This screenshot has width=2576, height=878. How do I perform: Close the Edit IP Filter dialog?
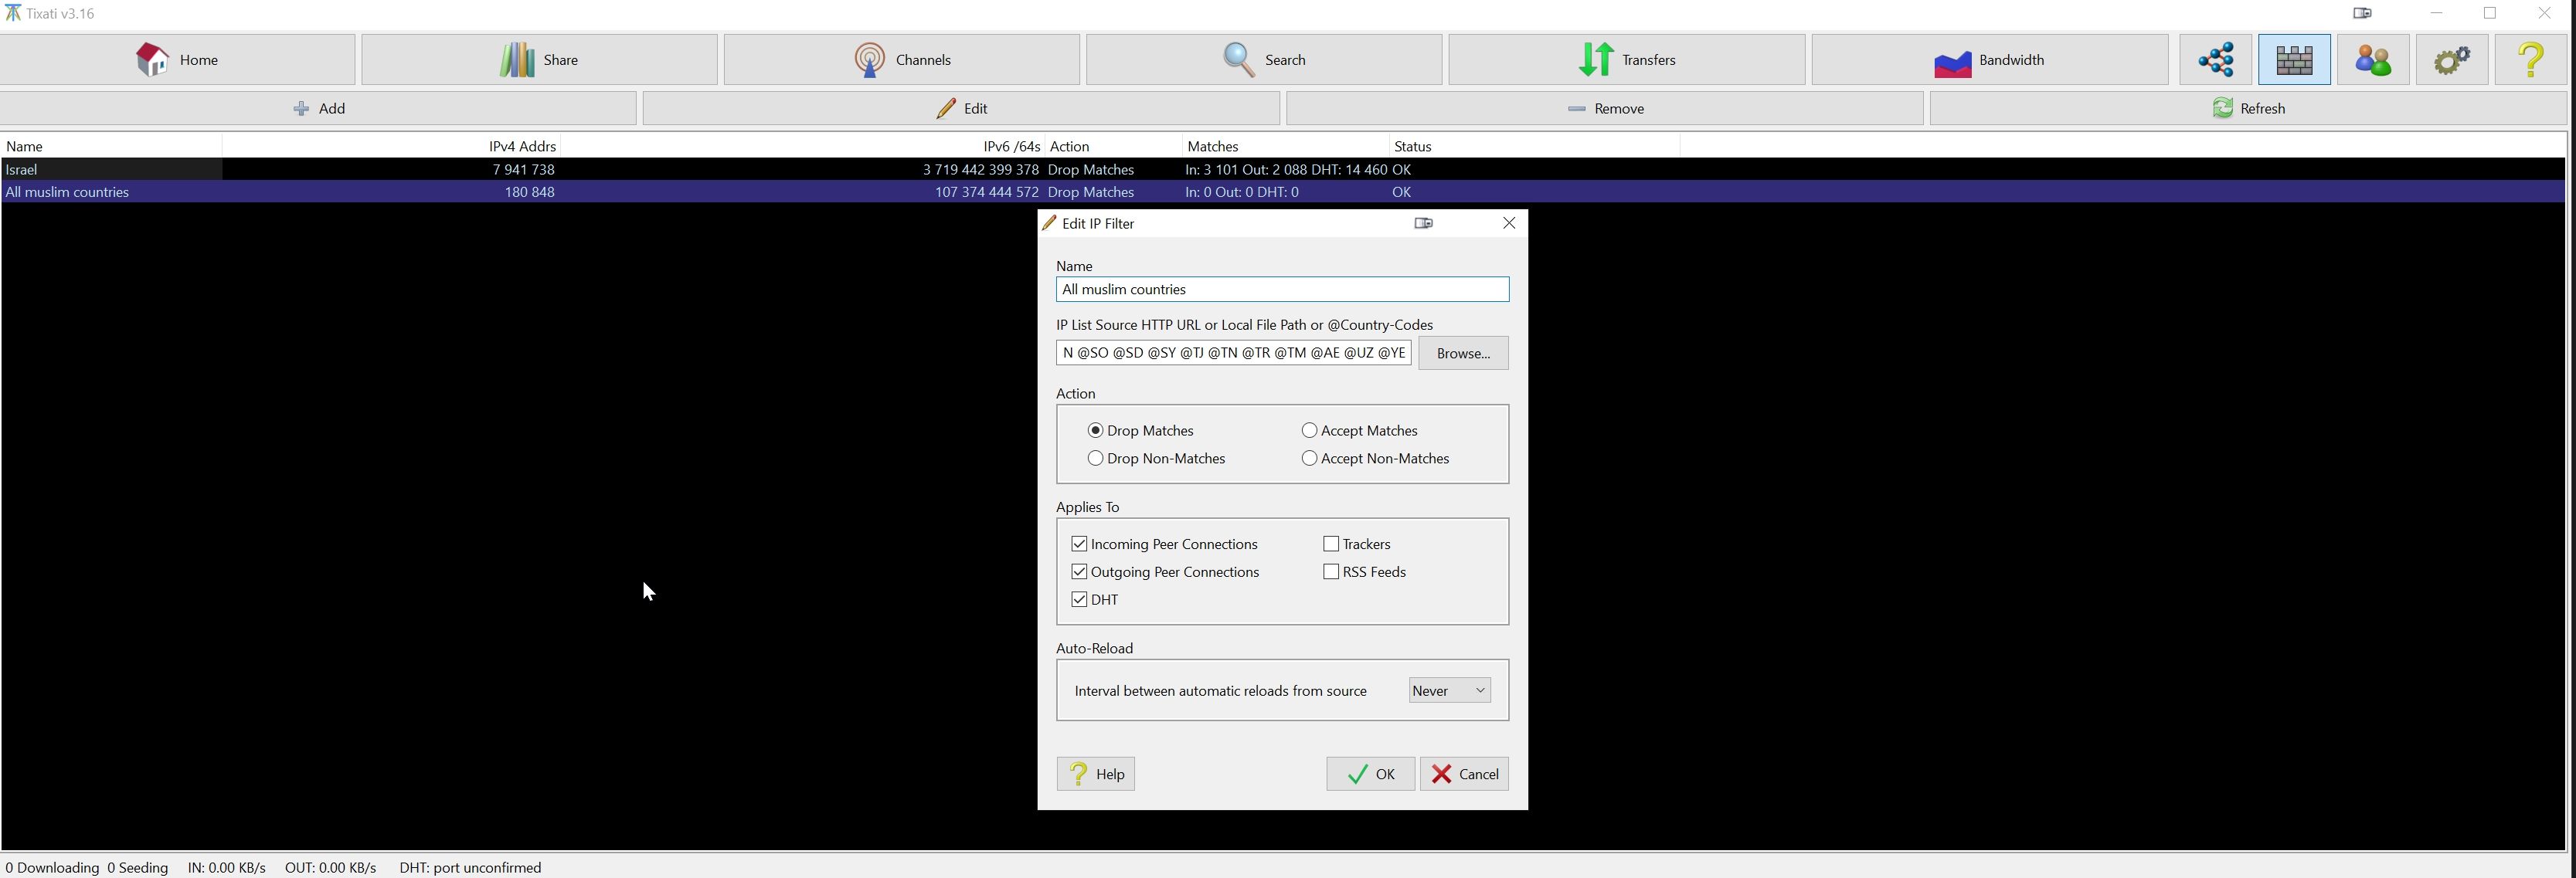coord(1509,223)
